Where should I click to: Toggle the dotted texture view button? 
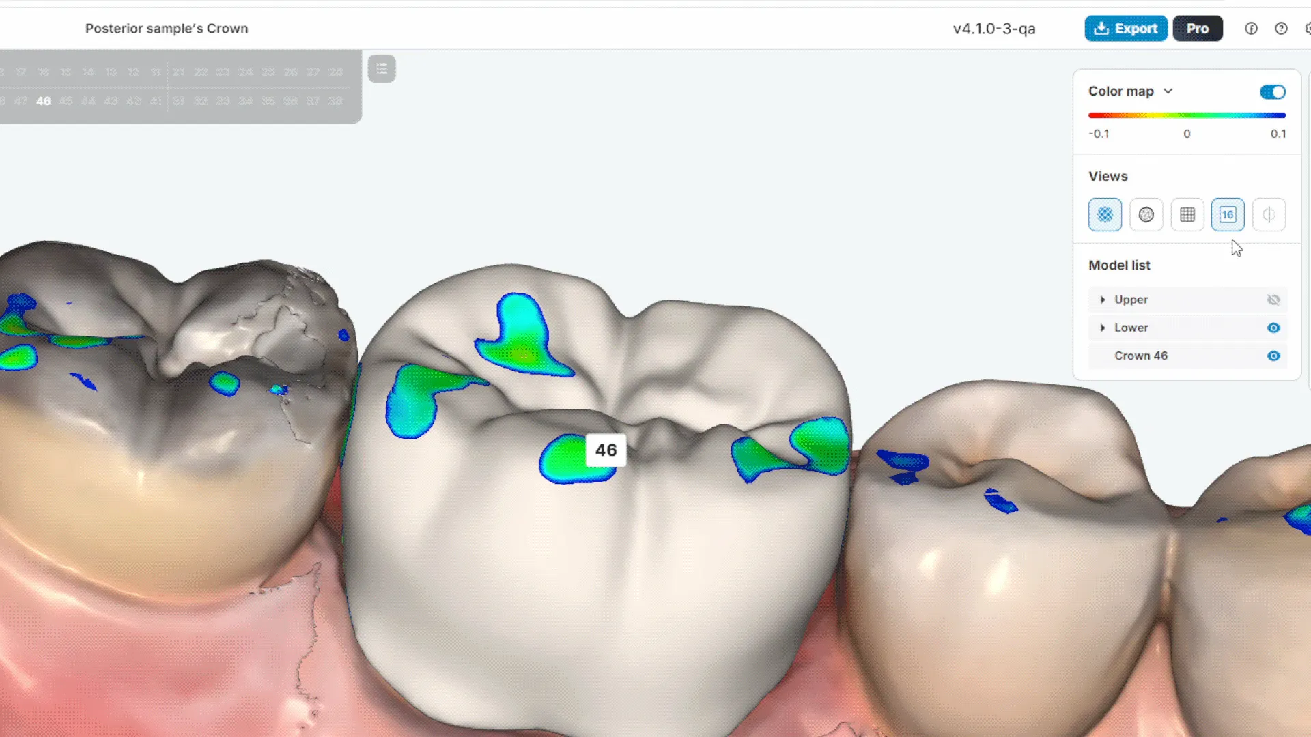coord(1105,215)
